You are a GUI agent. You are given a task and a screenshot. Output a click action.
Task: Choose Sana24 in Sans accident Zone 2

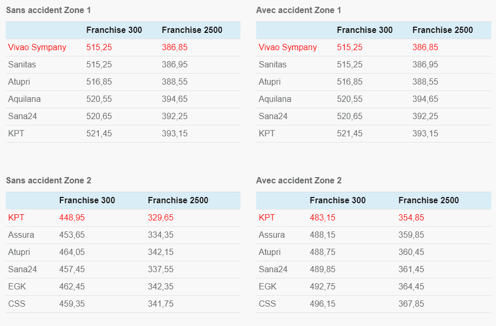(23, 269)
